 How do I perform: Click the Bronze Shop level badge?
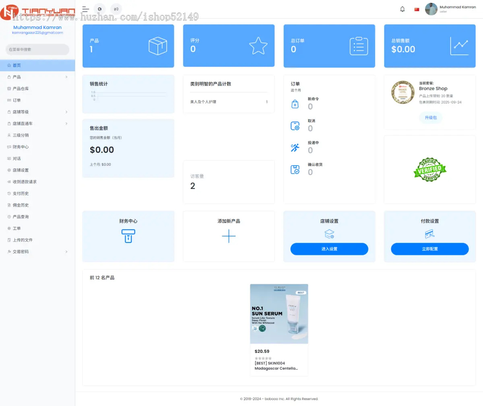click(x=403, y=92)
